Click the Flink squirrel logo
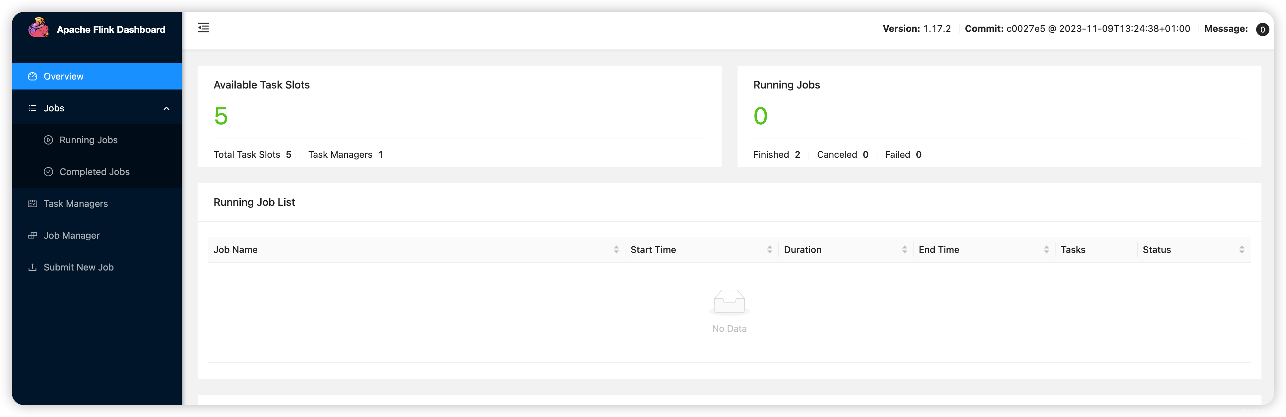The height and width of the screenshot is (417, 1286). pos(38,28)
